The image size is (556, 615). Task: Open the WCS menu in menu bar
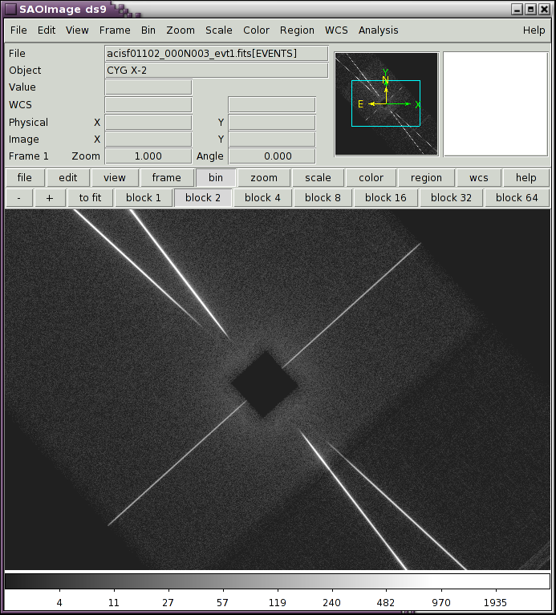click(x=336, y=30)
